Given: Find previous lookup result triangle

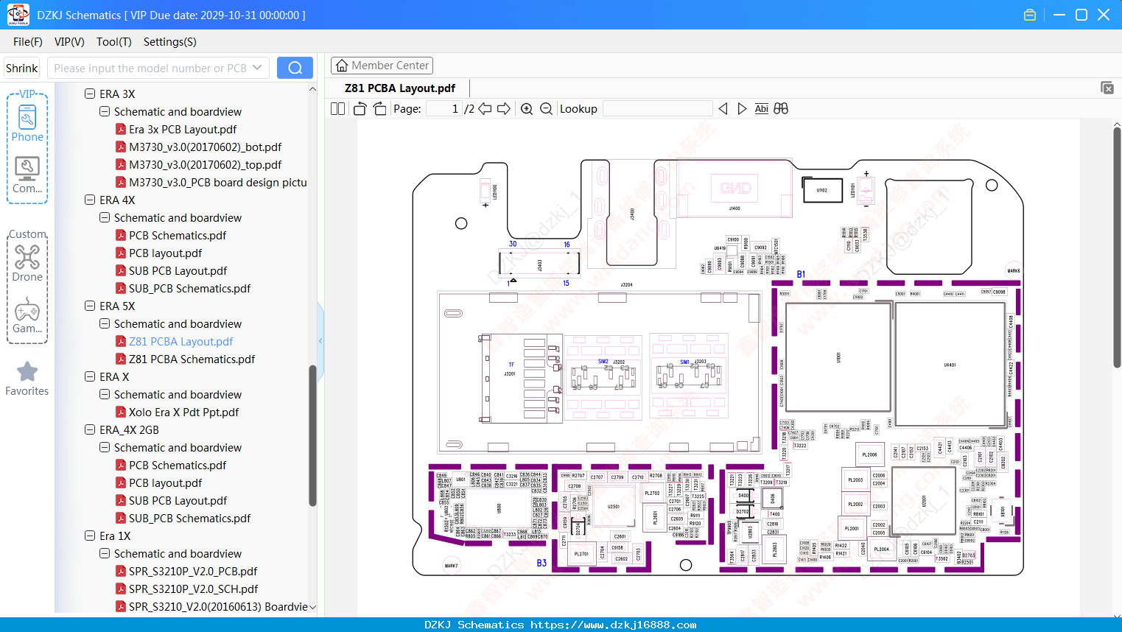Looking at the screenshot, I should [723, 108].
